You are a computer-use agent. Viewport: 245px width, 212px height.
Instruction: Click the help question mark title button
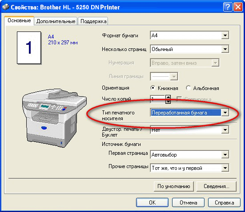(228, 7)
